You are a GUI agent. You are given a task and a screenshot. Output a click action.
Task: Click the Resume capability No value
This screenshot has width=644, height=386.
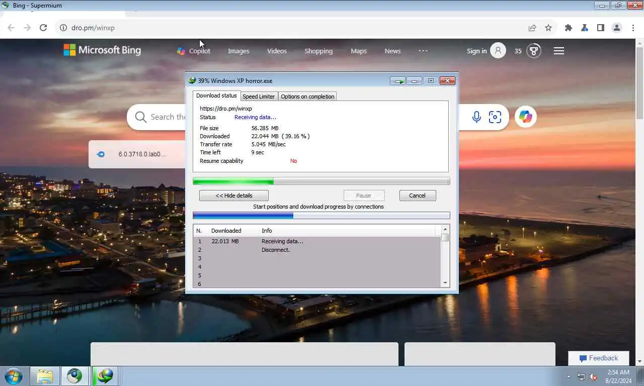(x=293, y=161)
